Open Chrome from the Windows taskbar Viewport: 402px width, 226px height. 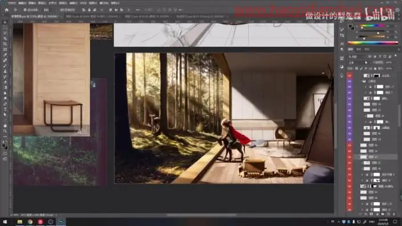(30, 221)
